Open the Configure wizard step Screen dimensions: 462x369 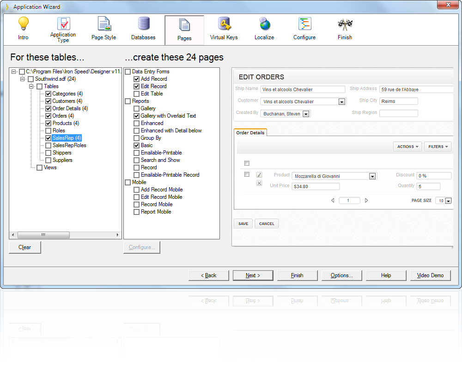click(304, 28)
